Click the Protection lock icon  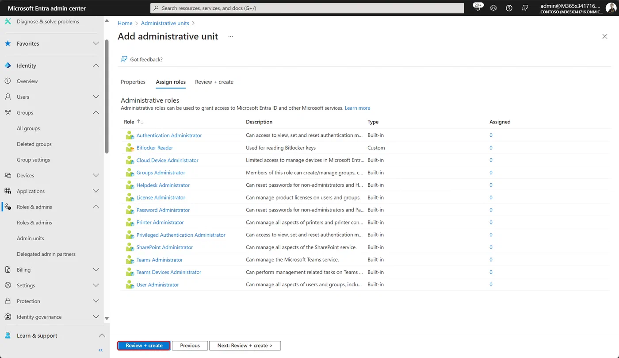[x=8, y=301]
